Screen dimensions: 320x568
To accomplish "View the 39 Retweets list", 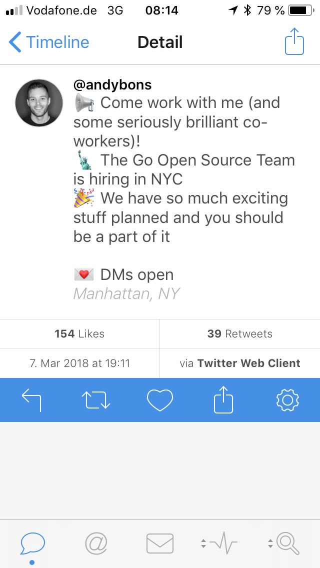I will (240, 334).
